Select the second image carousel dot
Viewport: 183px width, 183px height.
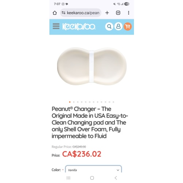[74, 102]
